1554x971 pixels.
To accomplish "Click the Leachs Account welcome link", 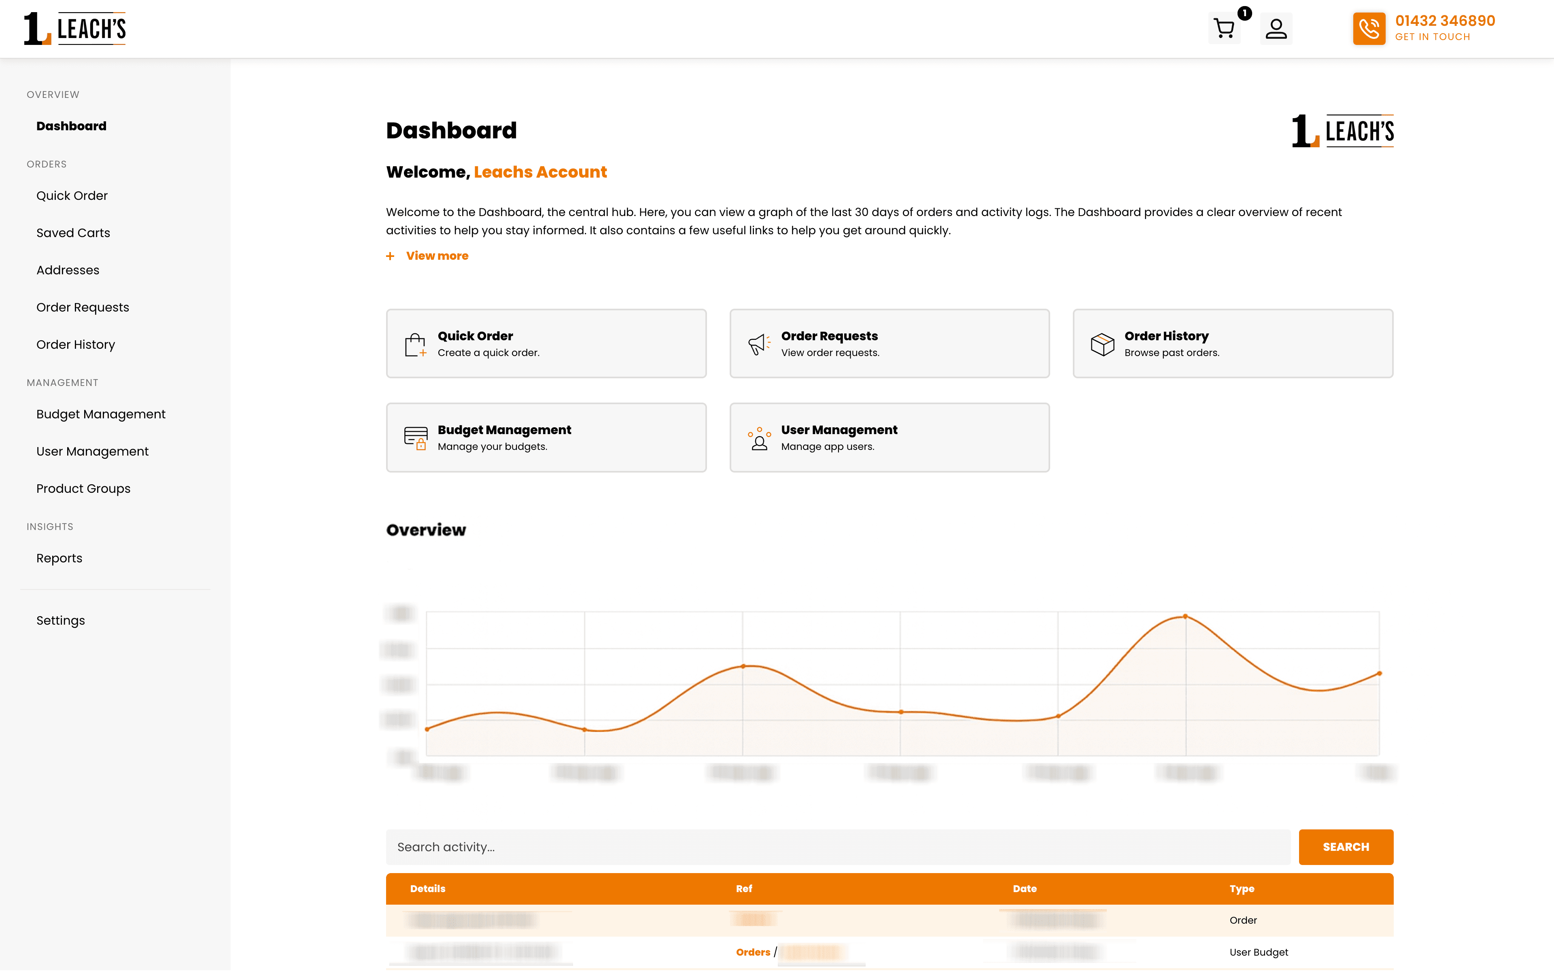I will [x=540, y=172].
